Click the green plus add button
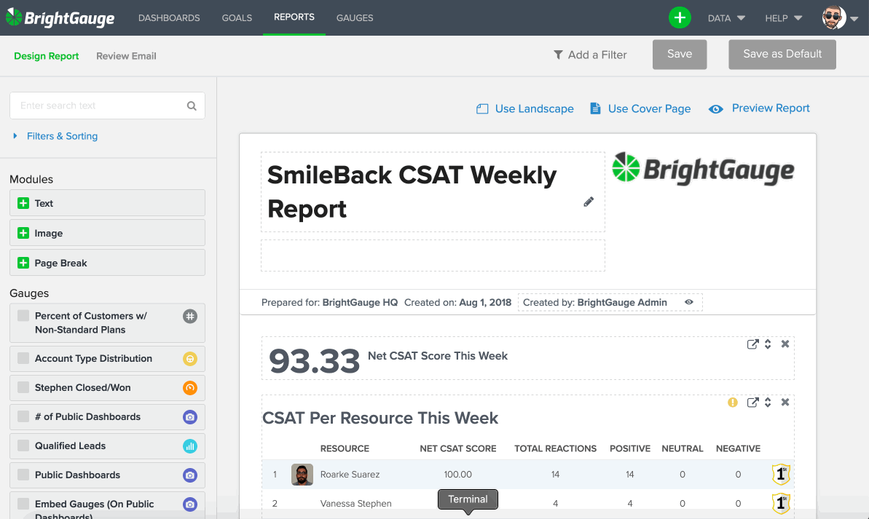 680,17
